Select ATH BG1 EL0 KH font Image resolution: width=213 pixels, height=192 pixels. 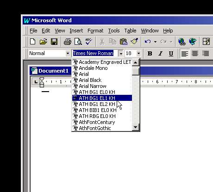pos(102,92)
